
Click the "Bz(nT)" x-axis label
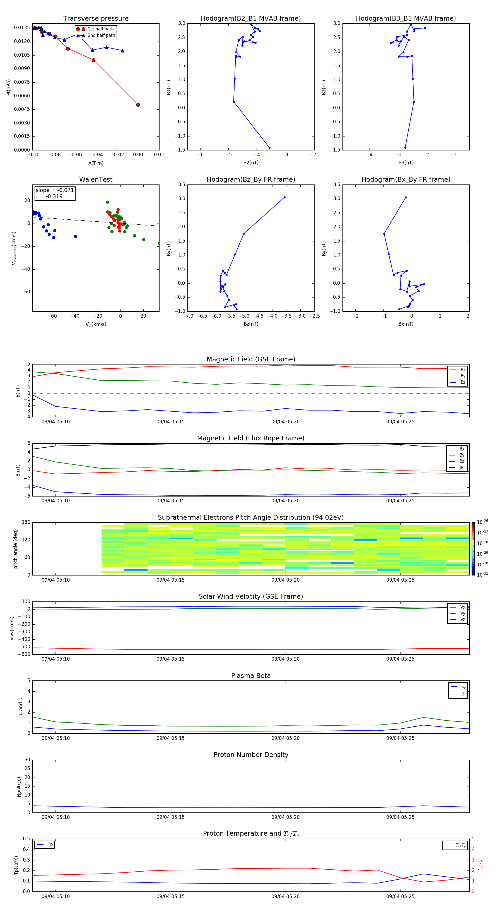coord(251,324)
